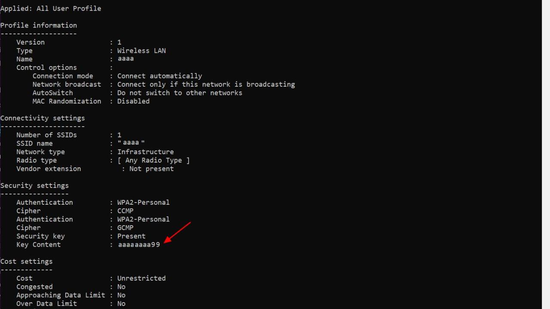This screenshot has width=550, height=309.
Task: Click the Cost settings heading
Action: pos(27,261)
